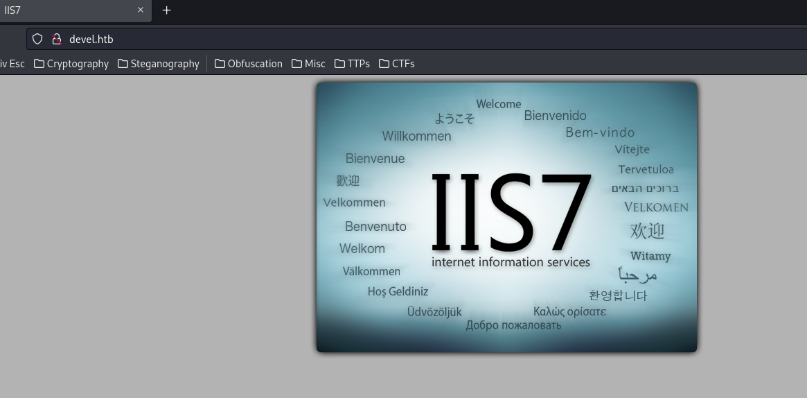Image resolution: width=807 pixels, height=398 pixels.
Task: Open the Steganography bookmarks folder
Action: [x=159, y=63]
